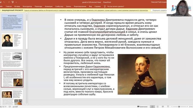The width and height of the screenshot is (193, 108).
Task: Click the zoom slider handle
Action: click(179, 107)
